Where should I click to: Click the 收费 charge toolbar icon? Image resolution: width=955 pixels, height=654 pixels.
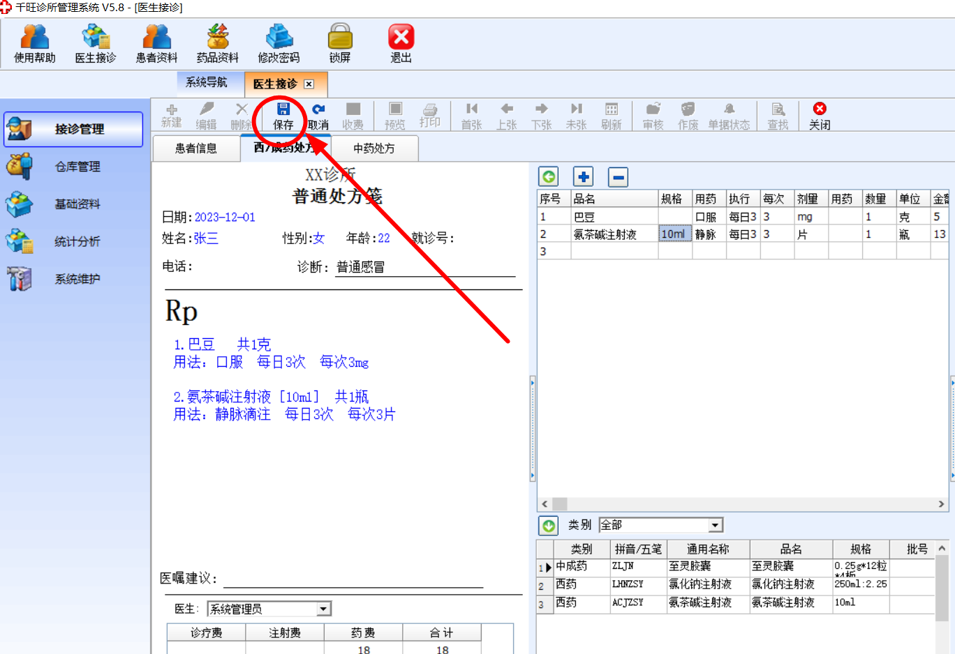[353, 116]
